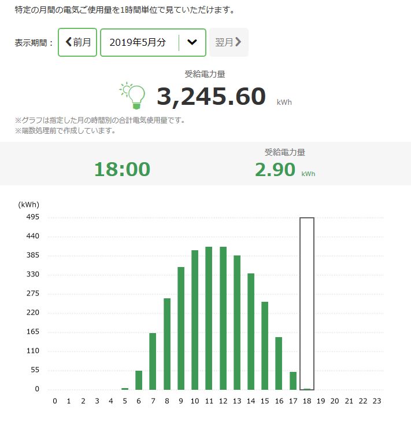Click the 165 y-axis label
The width and height of the screenshot is (411, 424).
(x=33, y=331)
